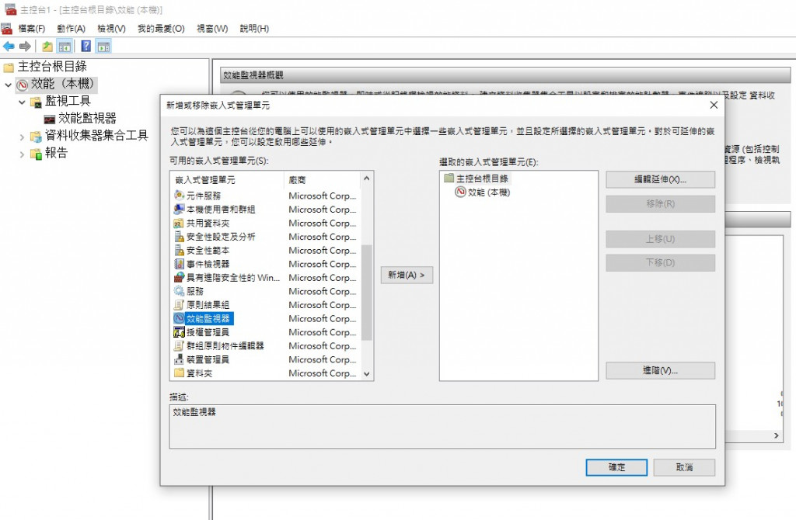
Task: Confirm with the 確定 button
Action: click(x=616, y=467)
